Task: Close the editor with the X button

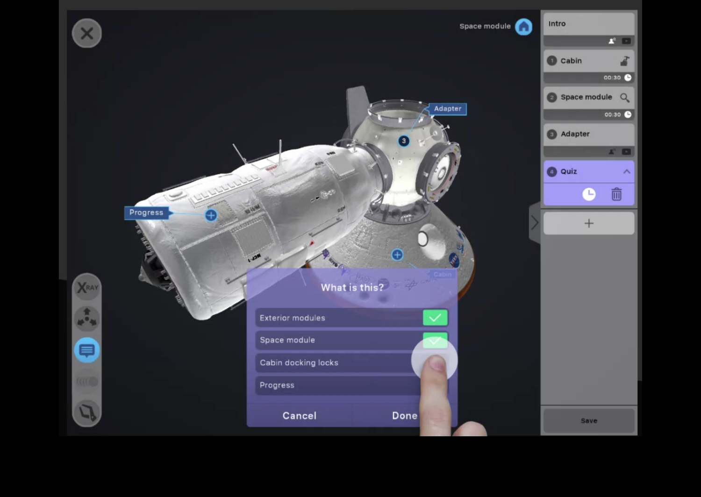Action: [87, 33]
